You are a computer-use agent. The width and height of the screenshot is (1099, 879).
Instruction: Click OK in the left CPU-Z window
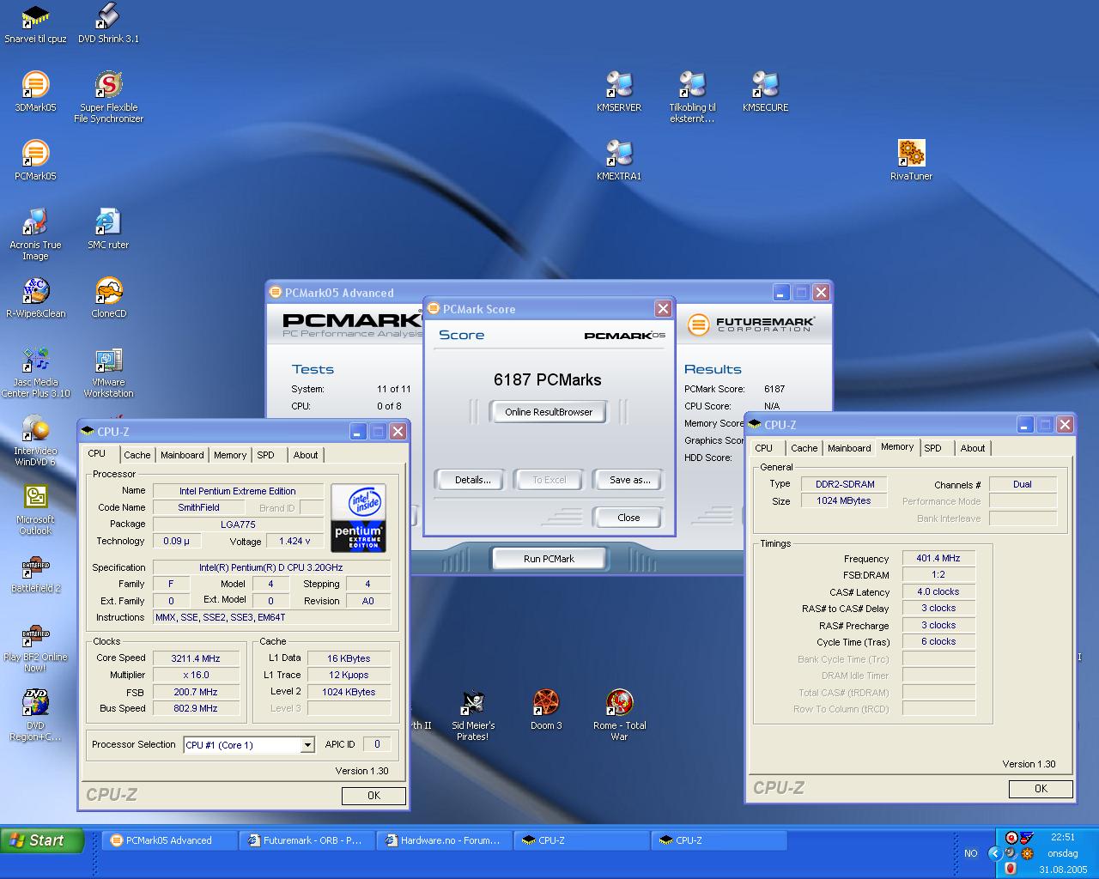373,796
